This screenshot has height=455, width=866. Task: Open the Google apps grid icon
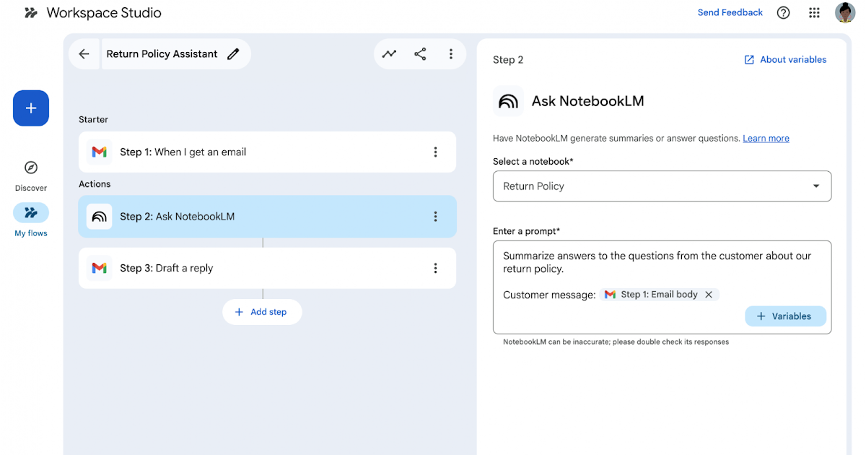point(815,12)
